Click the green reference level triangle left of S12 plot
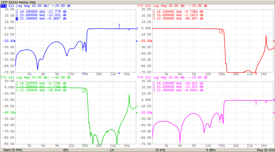Image resolution: width=275 pixels, height=152 pixels. pyautogui.click(x=15, y=113)
